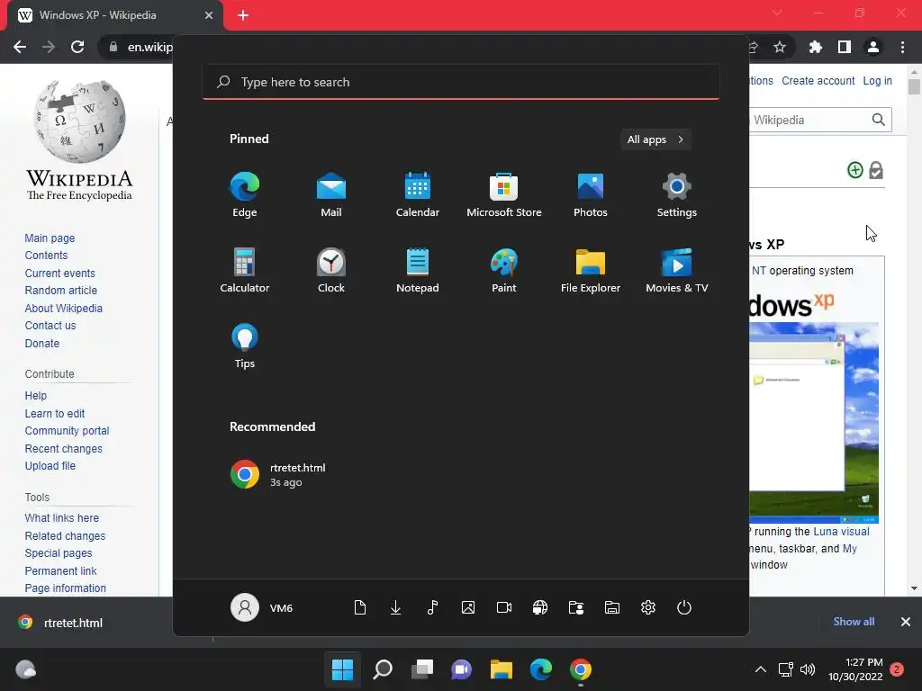This screenshot has width=922, height=691.
Task: Click the Wikipedia Log in link
Action: coord(877,81)
